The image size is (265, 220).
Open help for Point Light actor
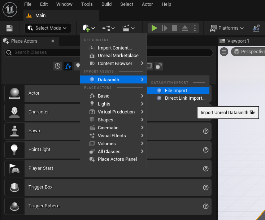point(206,150)
